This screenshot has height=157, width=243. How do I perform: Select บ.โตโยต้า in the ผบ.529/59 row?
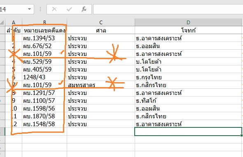188,61
